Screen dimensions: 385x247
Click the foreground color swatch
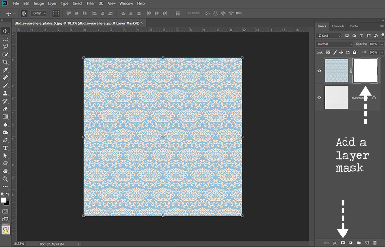click(4, 199)
